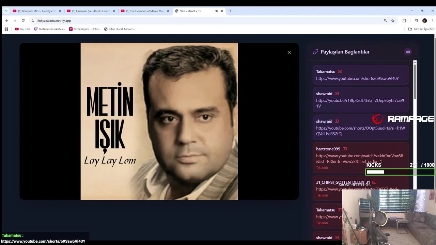This screenshot has width=436, height=245.
Task: Click the top Takamatsu username in links list
Action: pyautogui.click(x=326, y=71)
